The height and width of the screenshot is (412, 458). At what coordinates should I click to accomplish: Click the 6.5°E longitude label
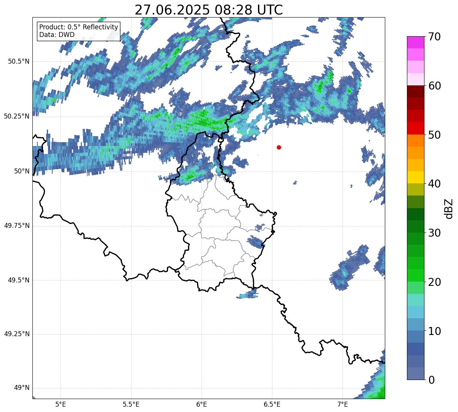pyautogui.click(x=272, y=404)
